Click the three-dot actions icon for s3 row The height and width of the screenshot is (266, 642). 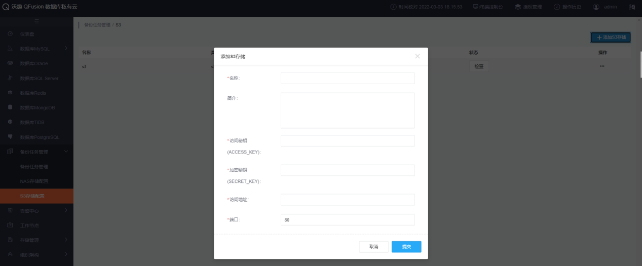602,66
